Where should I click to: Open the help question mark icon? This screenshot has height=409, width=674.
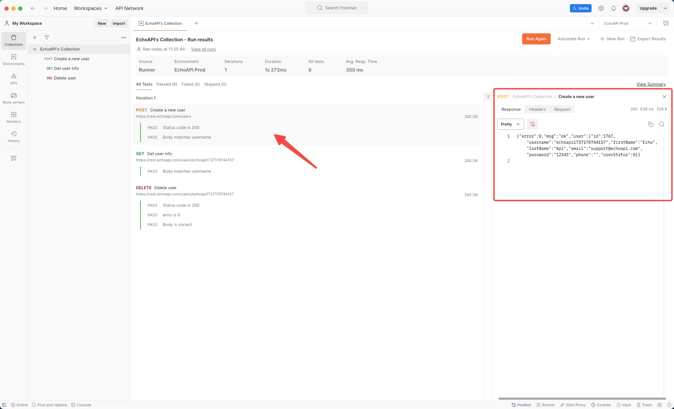[669, 405]
